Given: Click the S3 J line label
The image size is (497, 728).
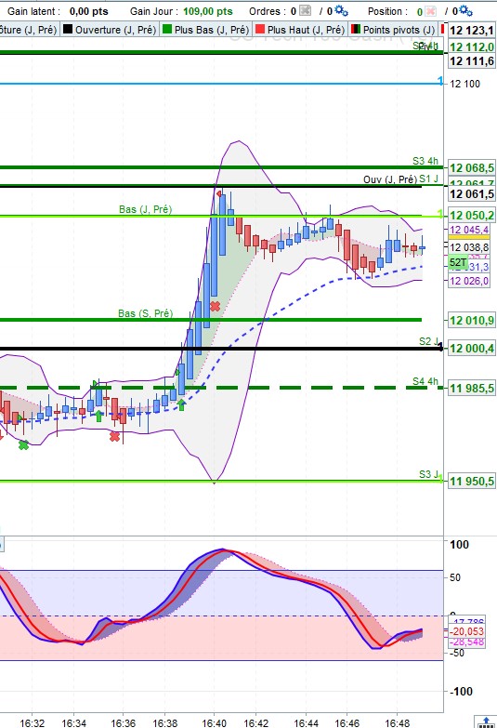Looking at the screenshot, I should [x=428, y=474].
